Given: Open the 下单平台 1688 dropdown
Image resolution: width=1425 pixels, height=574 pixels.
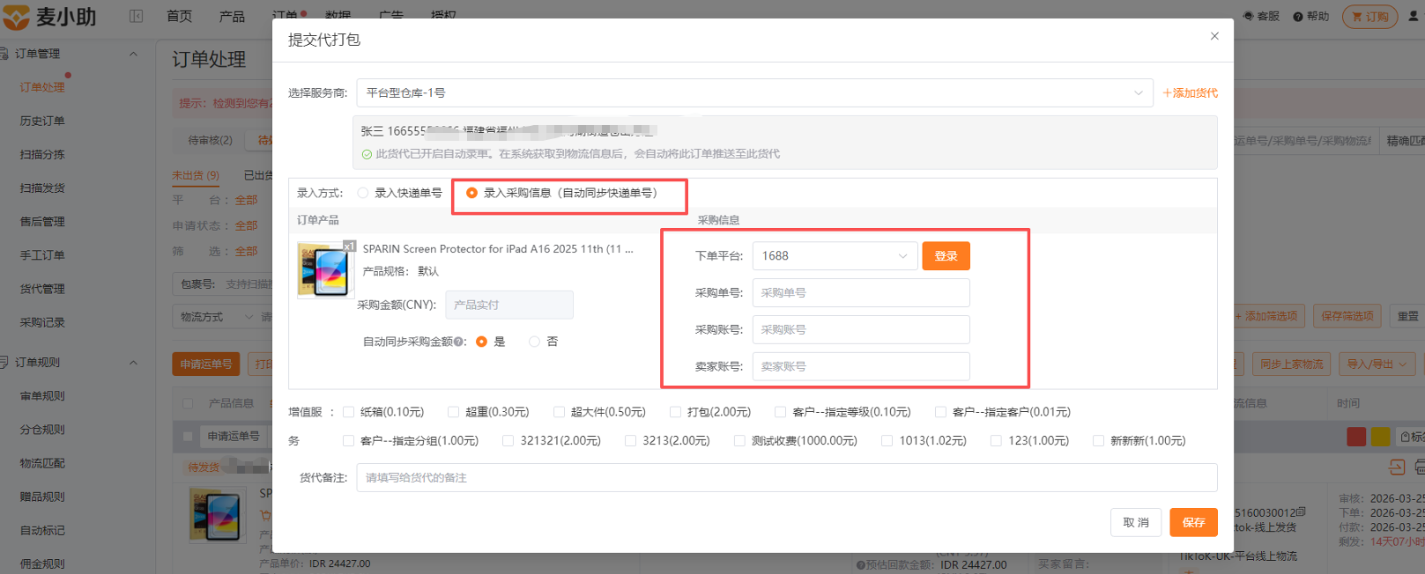Looking at the screenshot, I should 835,256.
